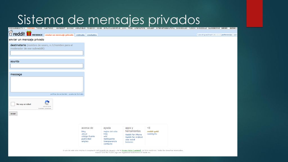This screenshot has height=162, width=288.
Task: Open the 'enviados' tab
Action: point(92,35)
